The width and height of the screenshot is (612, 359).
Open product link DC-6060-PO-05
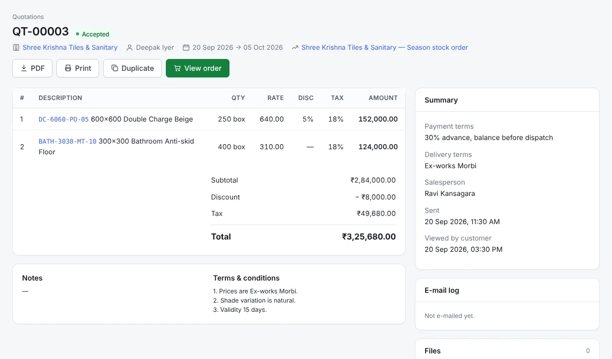[x=64, y=119]
